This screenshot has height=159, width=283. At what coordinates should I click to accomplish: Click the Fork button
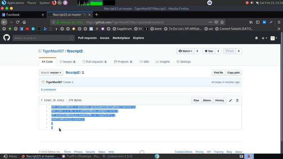(229, 51)
